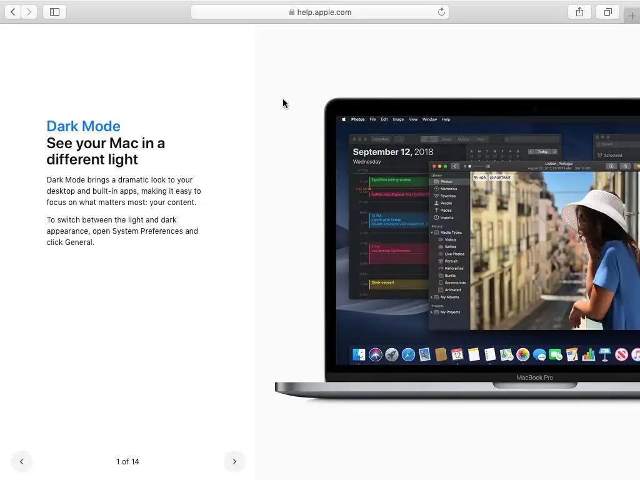Expand 'My Albums' triangle in pictured sidebar

click(x=432, y=297)
